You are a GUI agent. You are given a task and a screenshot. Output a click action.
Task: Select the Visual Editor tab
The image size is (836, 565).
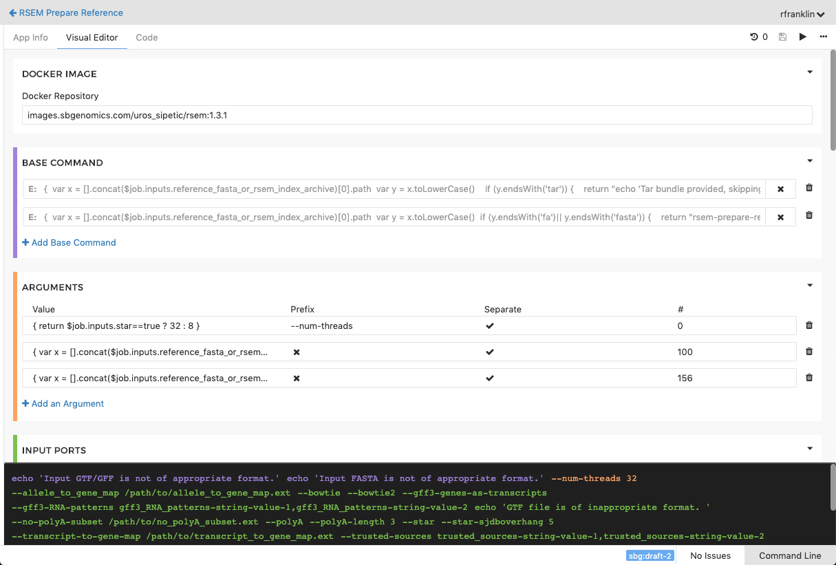pos(92,38)
